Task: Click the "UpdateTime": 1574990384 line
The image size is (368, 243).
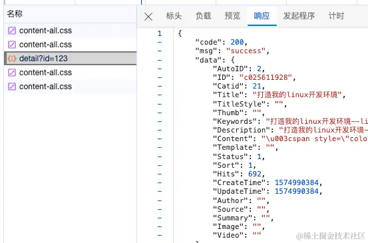Action: click(x=268, y=191)
